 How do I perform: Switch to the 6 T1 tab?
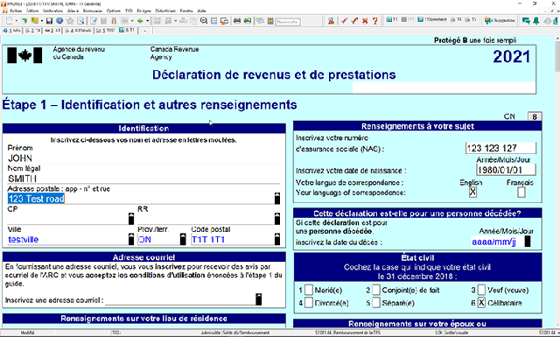[128, 31]
